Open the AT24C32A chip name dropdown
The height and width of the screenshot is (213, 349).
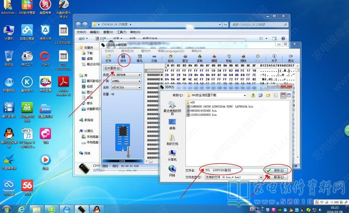126,88
